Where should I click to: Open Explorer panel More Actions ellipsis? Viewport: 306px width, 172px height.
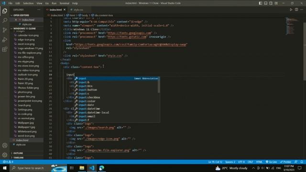[x=39, y=10]
